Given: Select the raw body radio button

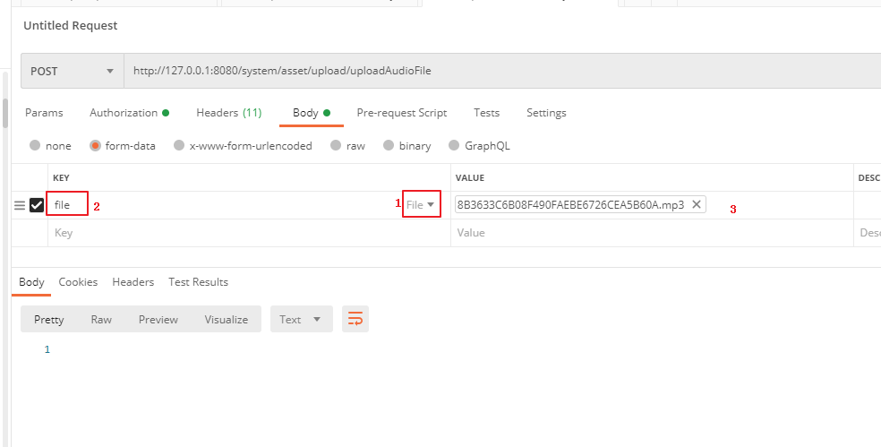Looking at the screenshot, I should (336, 145).
